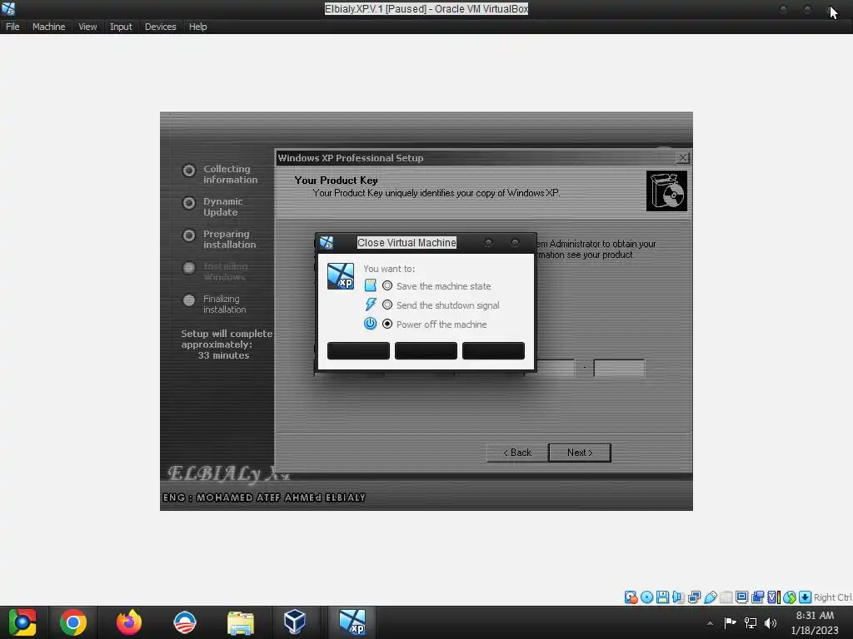The width and height of the screenshot is (853, 639).
Task: Click the save-state memory card icon
Action: tap(371, 285)
